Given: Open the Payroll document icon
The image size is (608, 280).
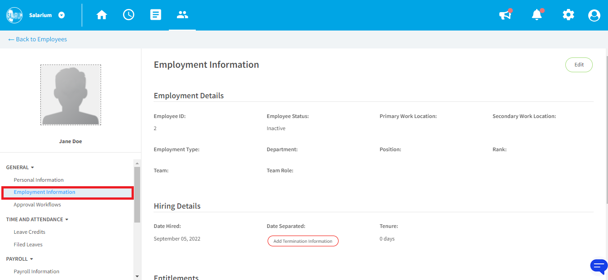Looking at the screenshot, I should pos(156,15).
